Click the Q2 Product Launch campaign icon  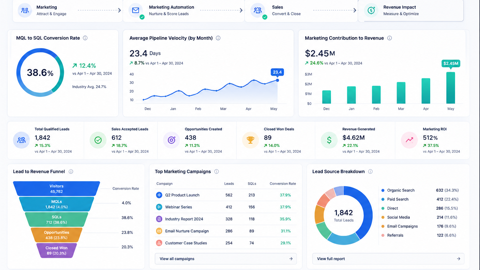pyautogui.click(x=159, y=195)
